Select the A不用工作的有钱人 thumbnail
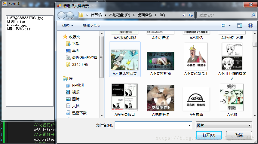258x144 pixels. [x=232, y=56]
